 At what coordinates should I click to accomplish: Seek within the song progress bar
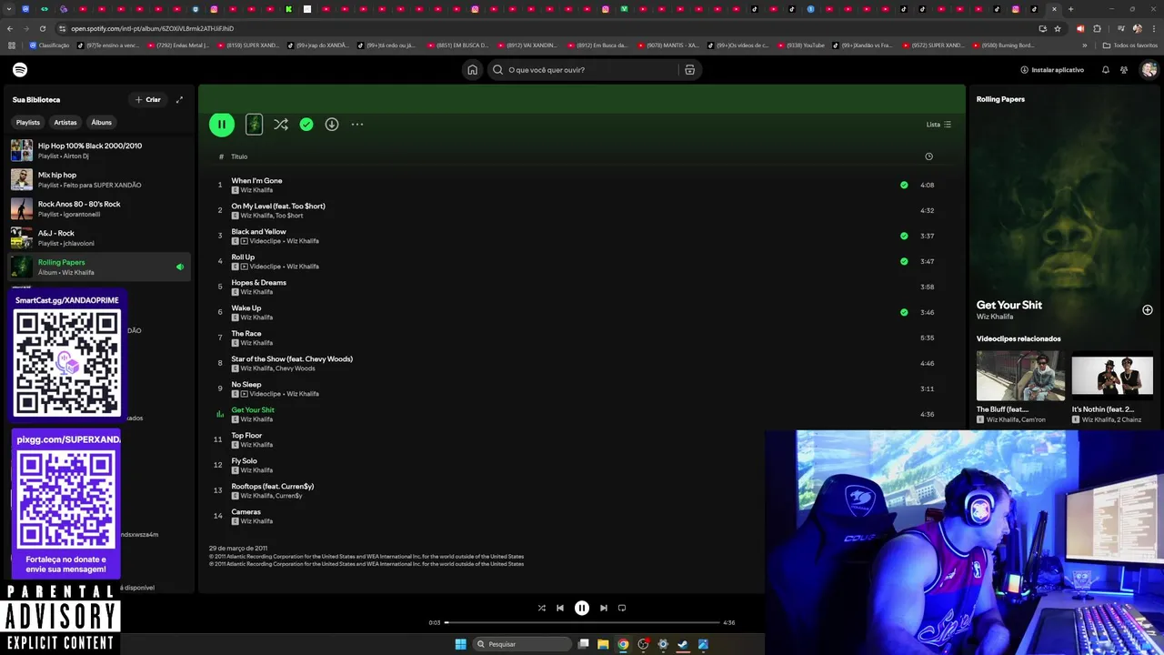582,622
